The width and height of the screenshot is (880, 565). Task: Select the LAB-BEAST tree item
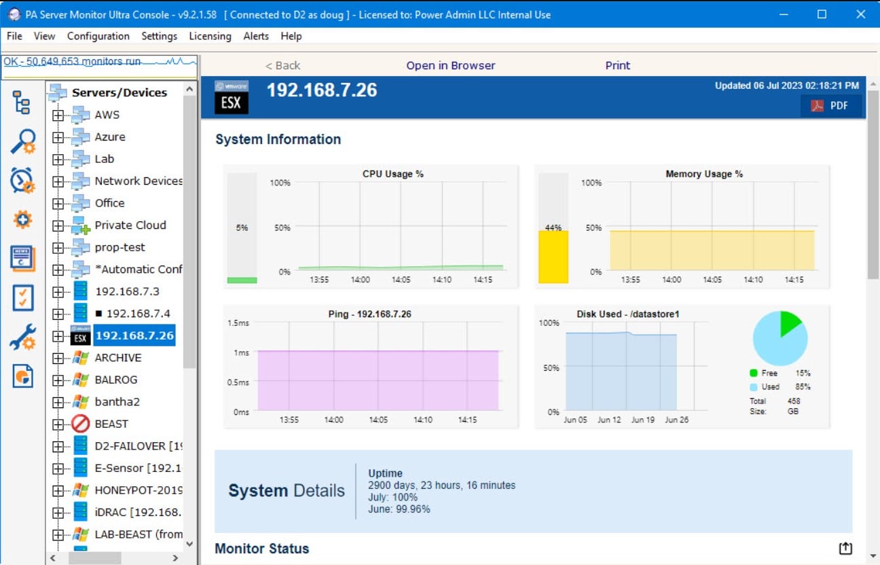pyautogui.click(x=139, y=534)
